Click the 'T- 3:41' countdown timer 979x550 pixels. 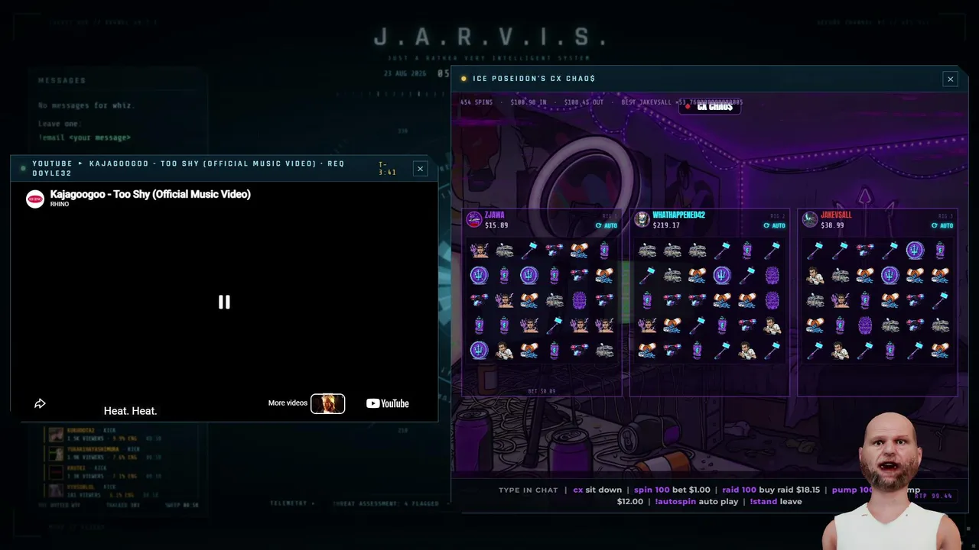pos(387,168)
